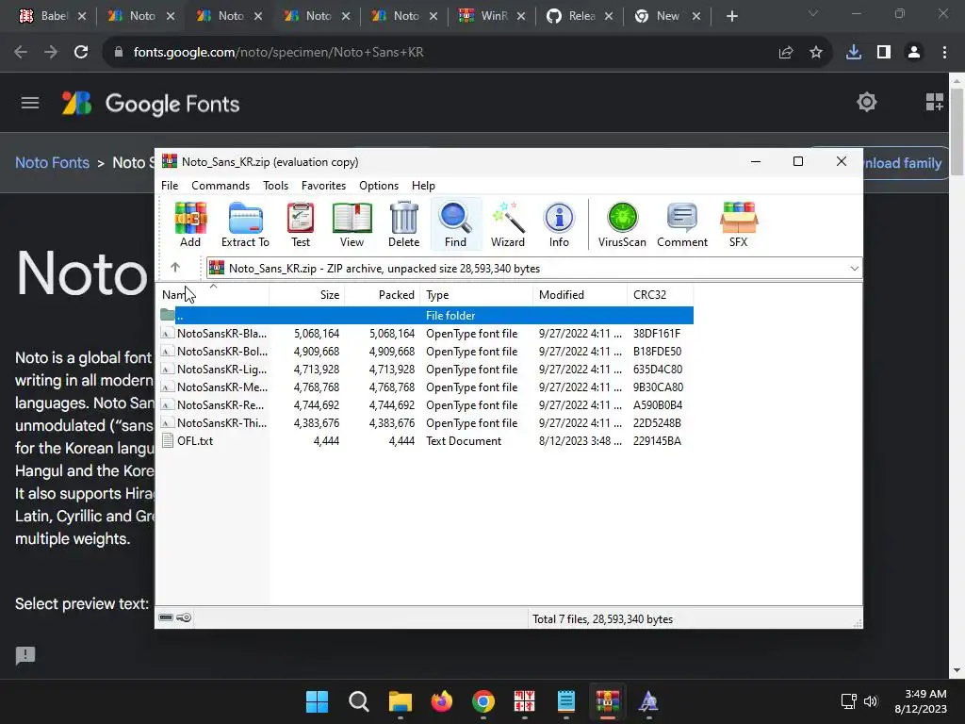
Task: Sort by the Name column header
Action: pos(212,295)
